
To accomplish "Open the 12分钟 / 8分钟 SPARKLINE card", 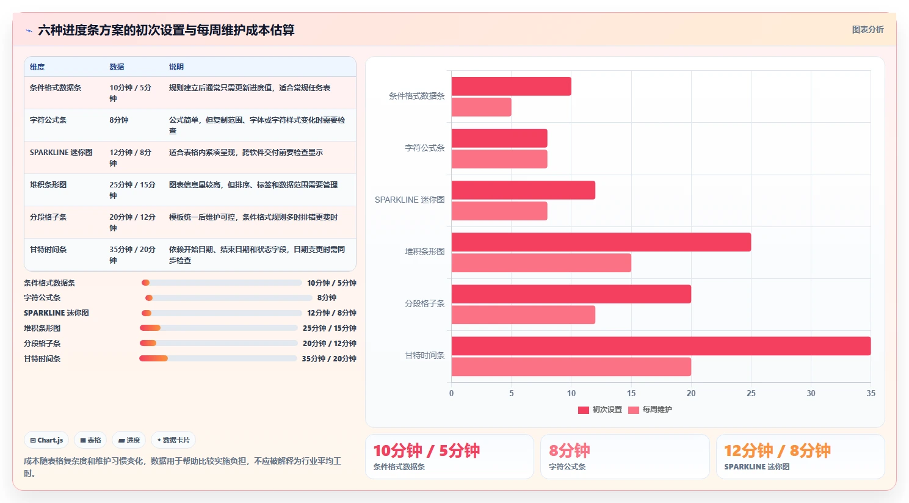I will click(x=800, y=457).
